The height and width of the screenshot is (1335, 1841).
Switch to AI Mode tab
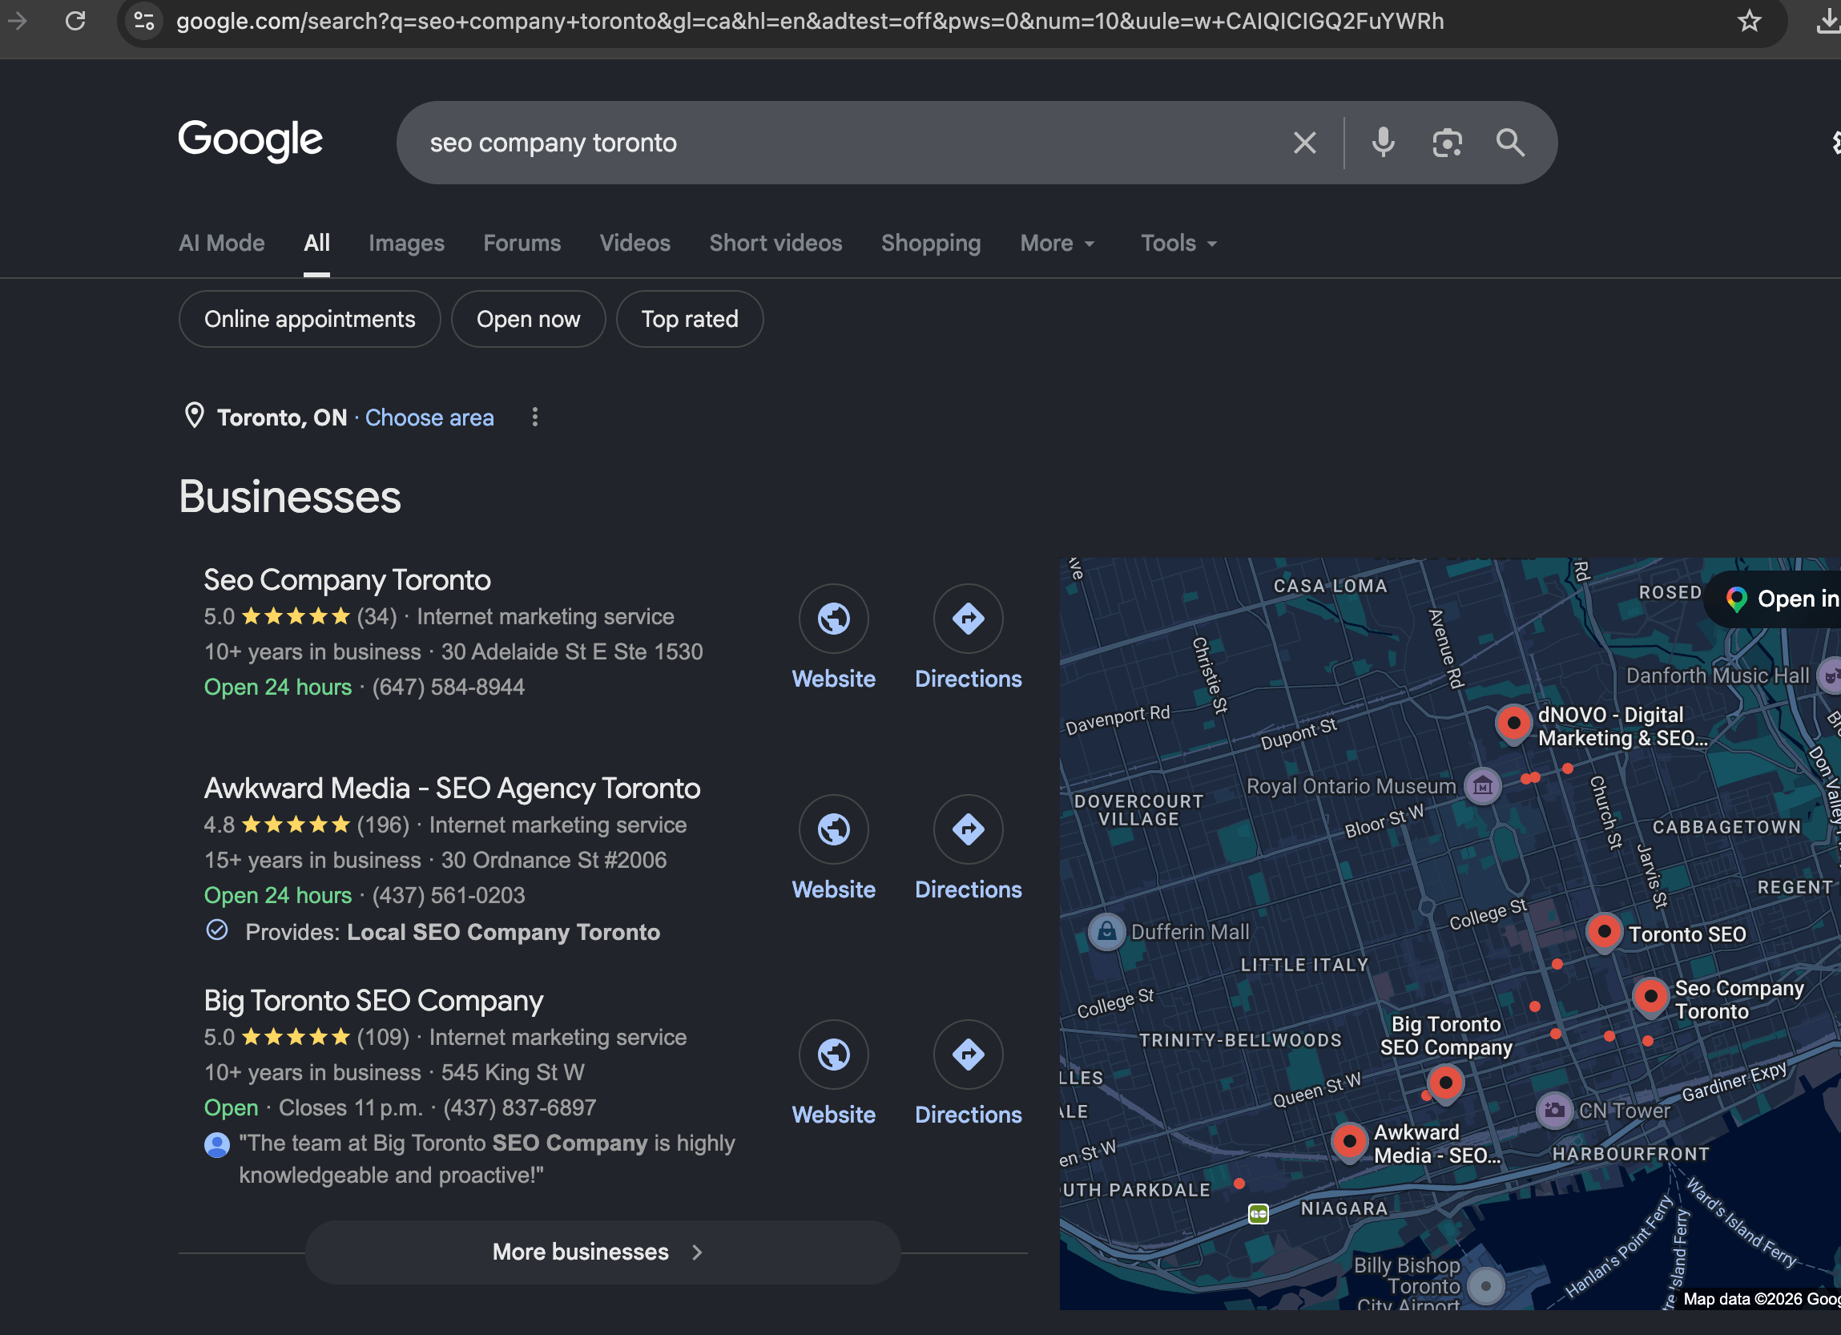click(222, 243)
